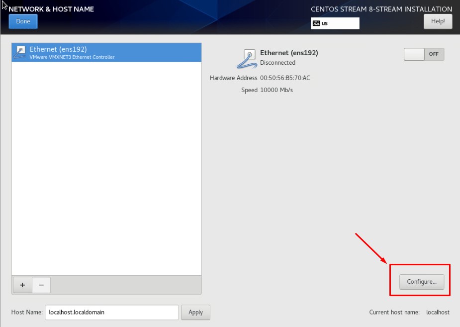
Task: Focus the Host Name input field
Action: coord(112,313)
